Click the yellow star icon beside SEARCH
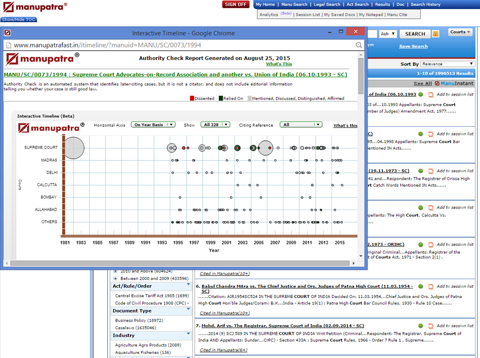This screenshot has height=358, width=480. pyautogui.click(x=436, y=34)
